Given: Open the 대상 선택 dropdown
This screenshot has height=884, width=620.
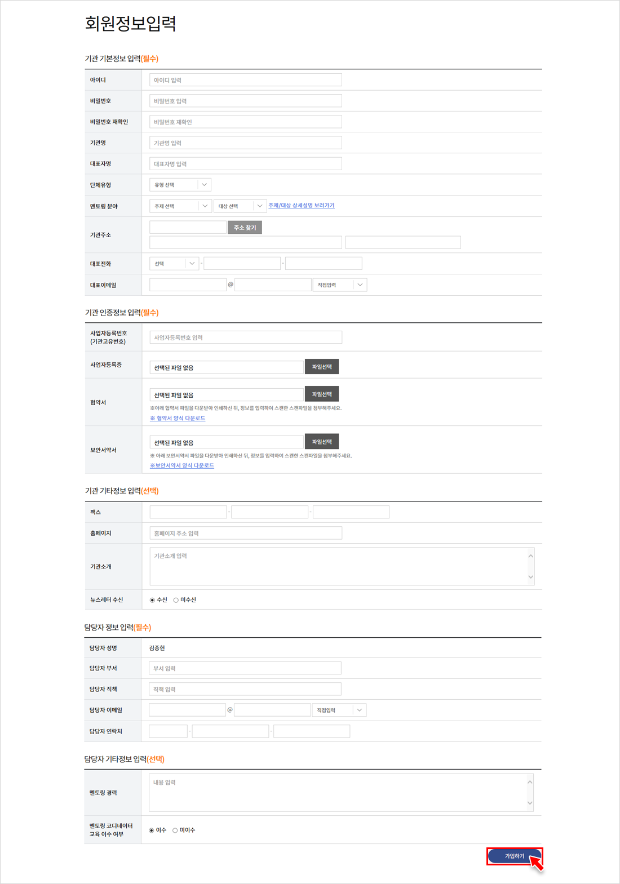Looking at the screenshot, I should (x=240, y=206).
